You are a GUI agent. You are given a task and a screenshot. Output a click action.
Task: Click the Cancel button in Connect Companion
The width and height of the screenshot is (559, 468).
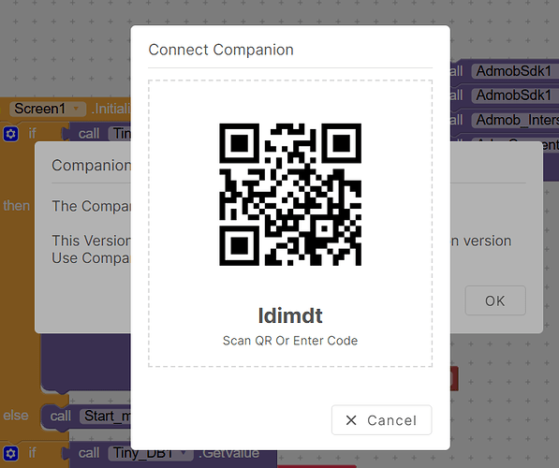(x=381, y=420)
